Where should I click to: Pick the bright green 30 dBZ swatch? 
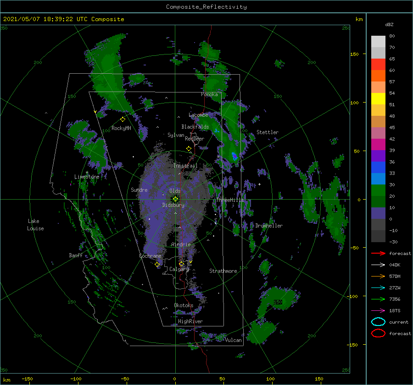click(x=378, y=190)
